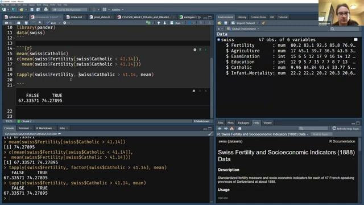This screenshot has width=364, height=205.
Task: Open the Run dropdown menu
Action: (x=183, y=23)
